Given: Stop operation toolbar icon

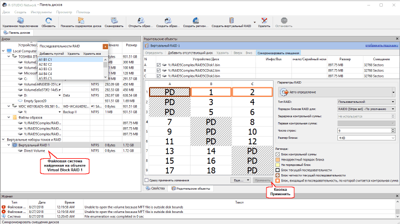Looking at the screenshot, I should [x=284, y=20].
